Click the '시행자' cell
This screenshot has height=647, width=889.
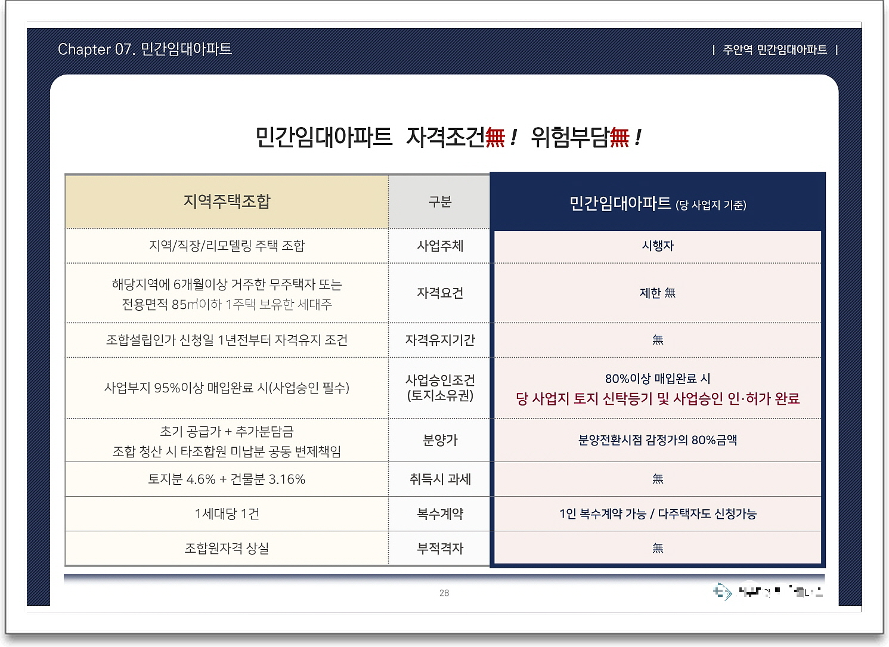coord(658,246)
